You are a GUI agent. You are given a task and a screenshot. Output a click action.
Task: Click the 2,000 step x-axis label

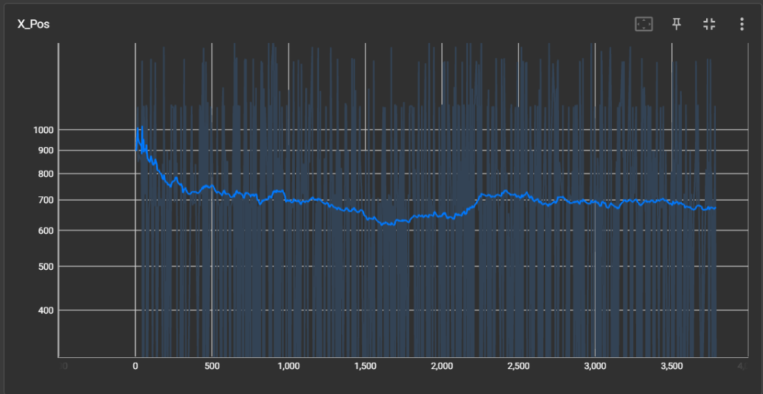[x=442, y=366]
